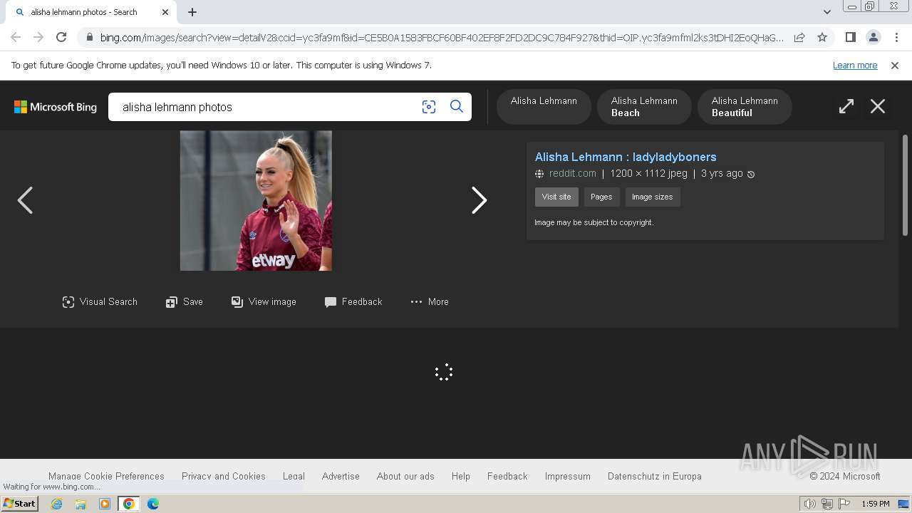Click the volume speaker tray icon
912x513 pixels.
coord(809,504)
